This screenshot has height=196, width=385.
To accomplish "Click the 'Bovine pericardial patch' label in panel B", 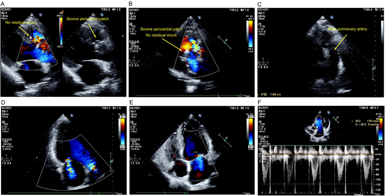I will [x=161, y=29].
